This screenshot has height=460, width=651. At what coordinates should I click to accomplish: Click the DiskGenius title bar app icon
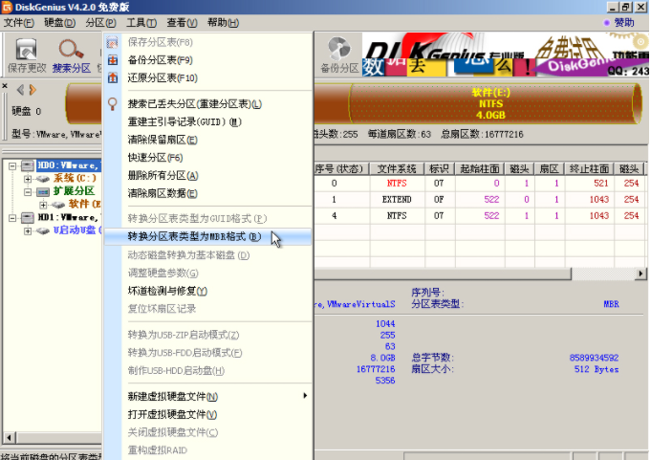click(x=7, y=7)
